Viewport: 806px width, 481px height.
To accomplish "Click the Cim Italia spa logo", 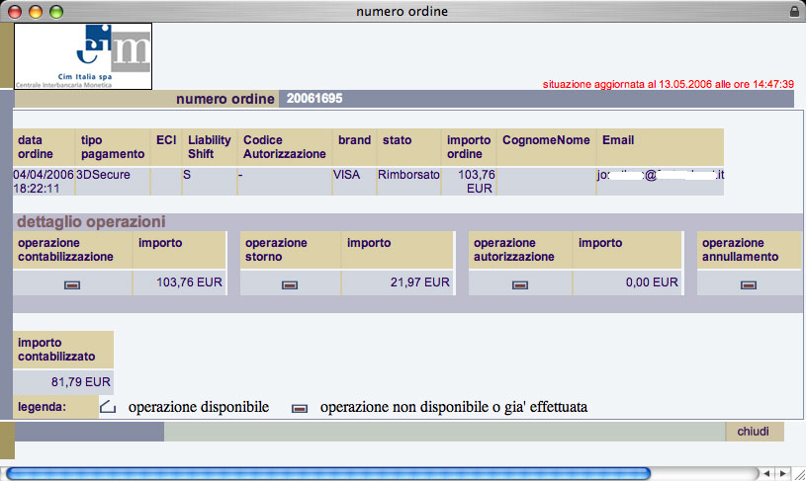I will point(83,56).
